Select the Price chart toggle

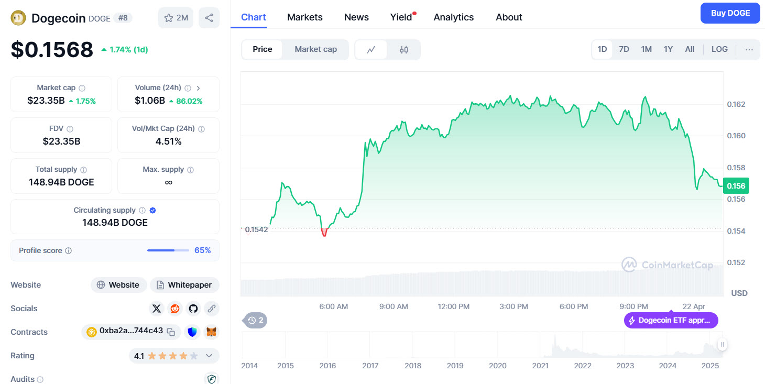(263, 49)
